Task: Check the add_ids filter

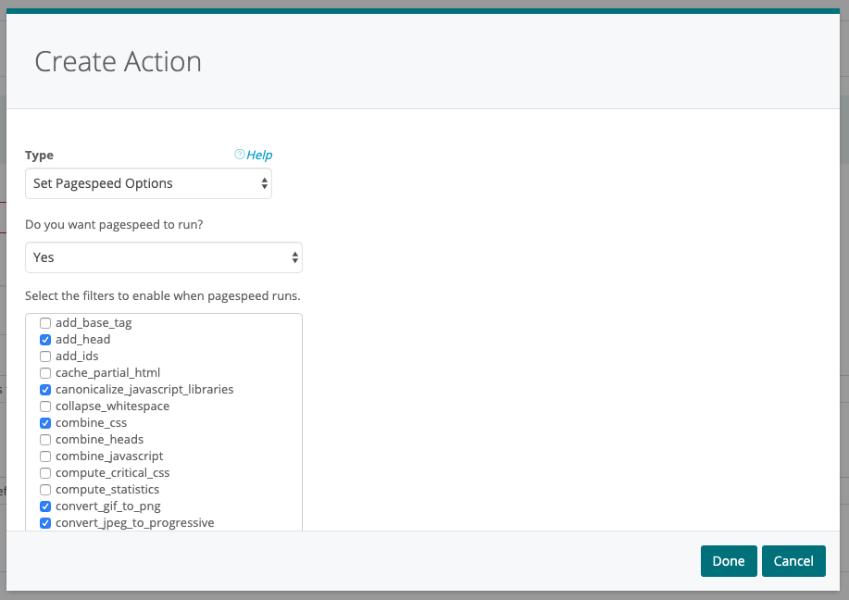Action: [x=45, y=356]
